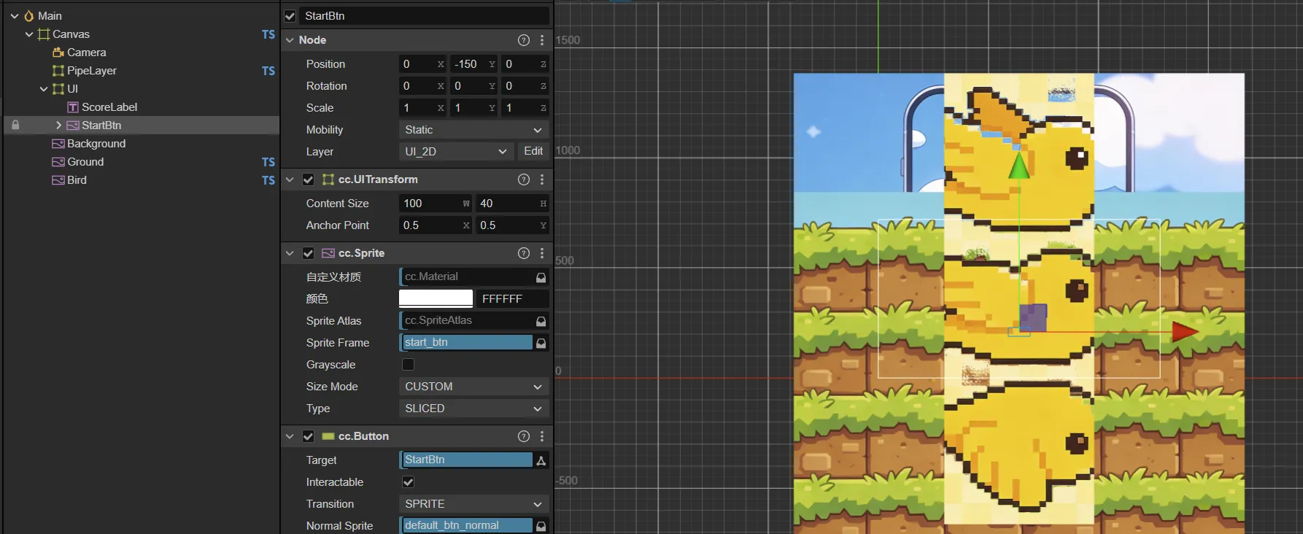
Task: Click the StartBtn sprite icon in hierarchy
Action: point(73,125)
